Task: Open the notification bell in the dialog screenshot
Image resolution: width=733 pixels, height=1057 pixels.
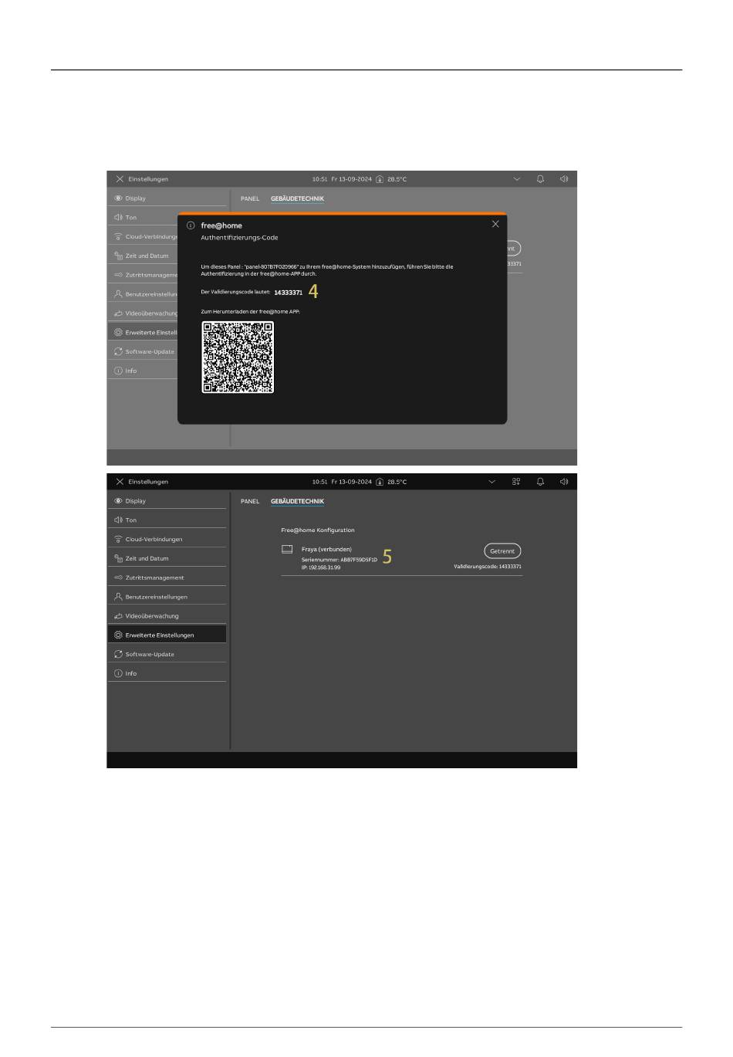Action: pos(540,179)
